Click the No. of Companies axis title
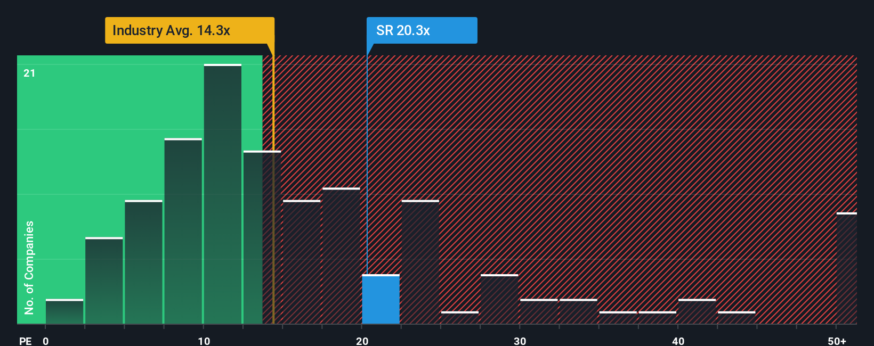Image resolution: width=874 pixels, height=346 pixels. point(29,267)
